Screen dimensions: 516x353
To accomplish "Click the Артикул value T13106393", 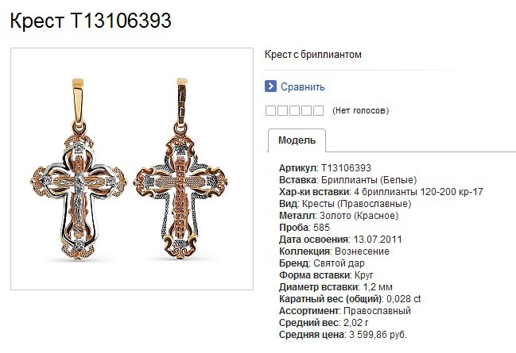I will pos(346,168).
